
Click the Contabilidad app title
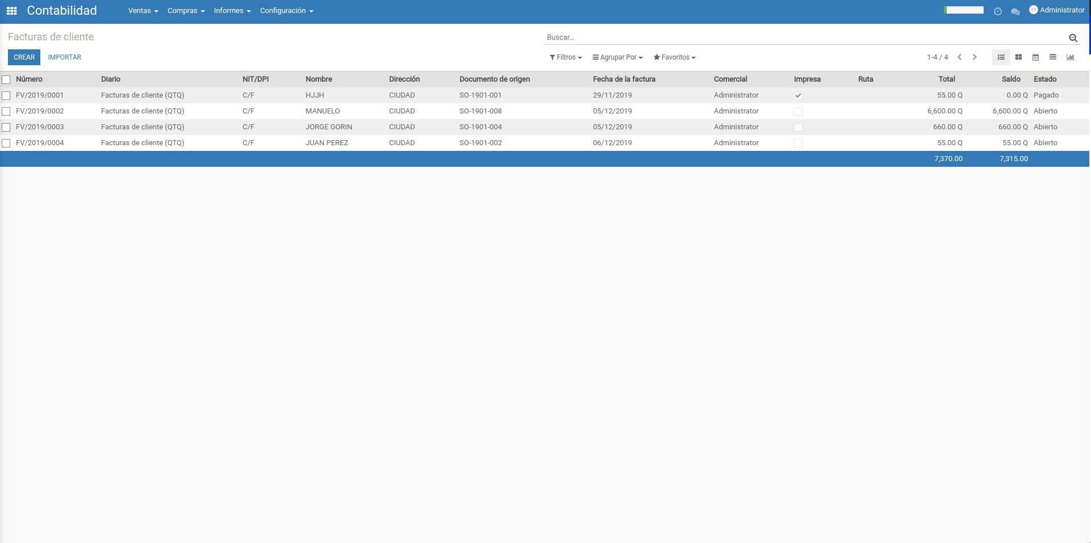point(62,10)
